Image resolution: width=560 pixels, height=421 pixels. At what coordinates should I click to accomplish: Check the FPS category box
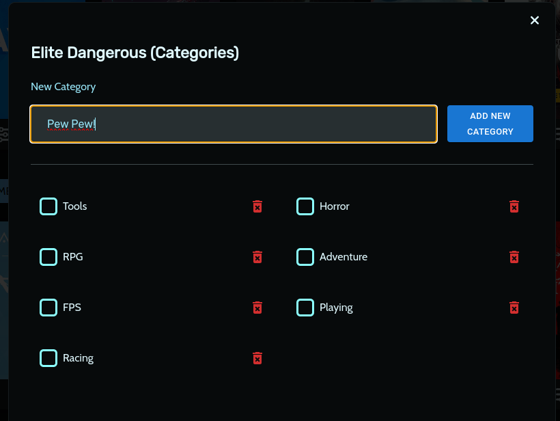[48, 308]
